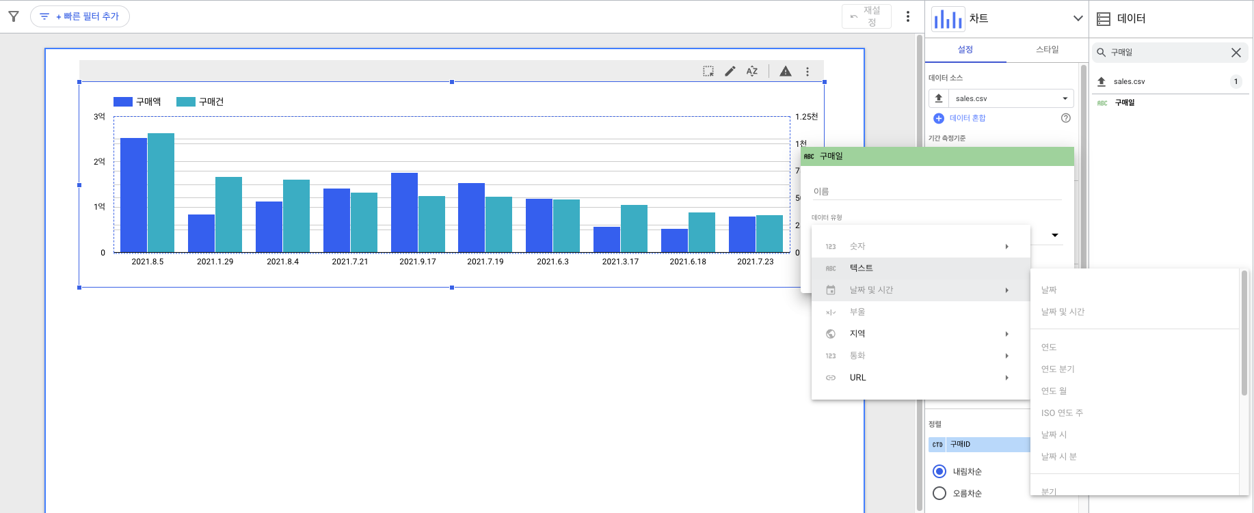The height and width of the screenshot is (513, 1254).
Task: Select the 오름차순 radio button
Action: pos(939,493)
